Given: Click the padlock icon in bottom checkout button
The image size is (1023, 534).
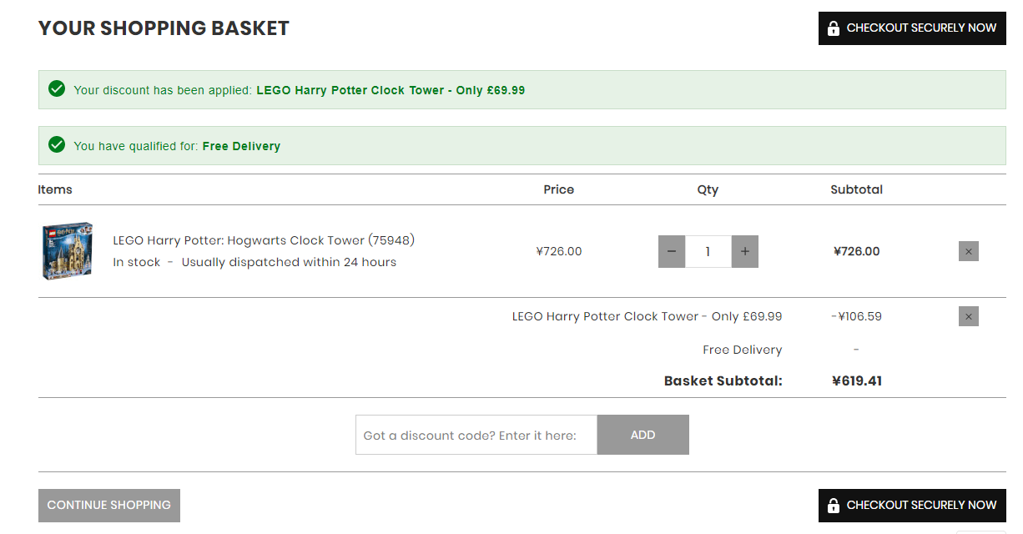Looking at the screenshot, I should 833,506.
